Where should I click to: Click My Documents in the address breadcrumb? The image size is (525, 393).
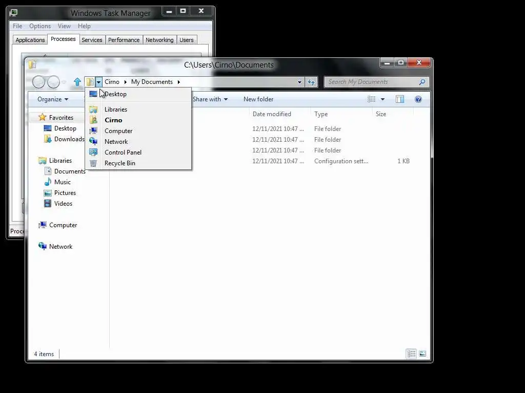pyautogui.click(x=152, y=82)
